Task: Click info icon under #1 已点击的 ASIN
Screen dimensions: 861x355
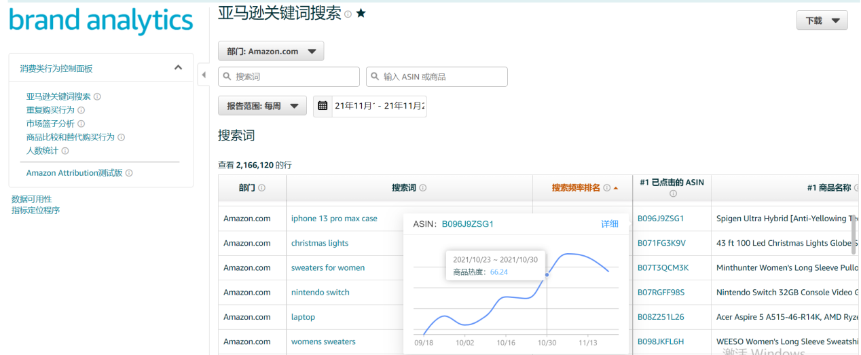Action: [x=672, y=194]
